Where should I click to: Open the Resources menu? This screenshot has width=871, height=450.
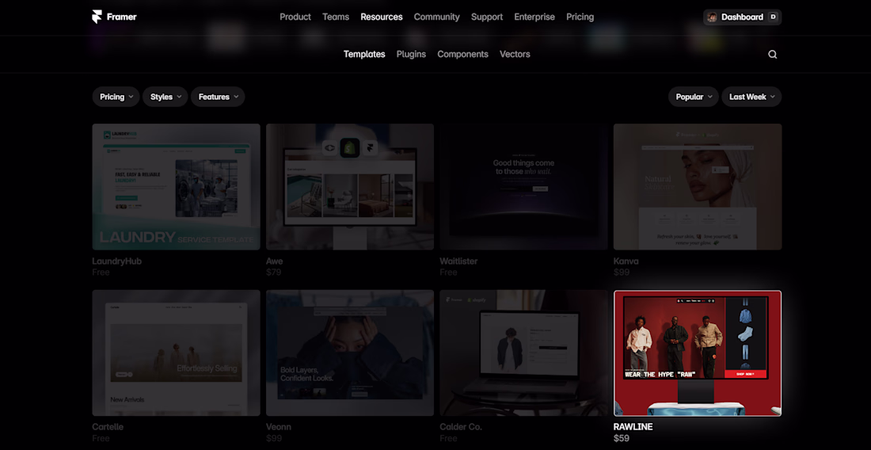tap(382, 17)
